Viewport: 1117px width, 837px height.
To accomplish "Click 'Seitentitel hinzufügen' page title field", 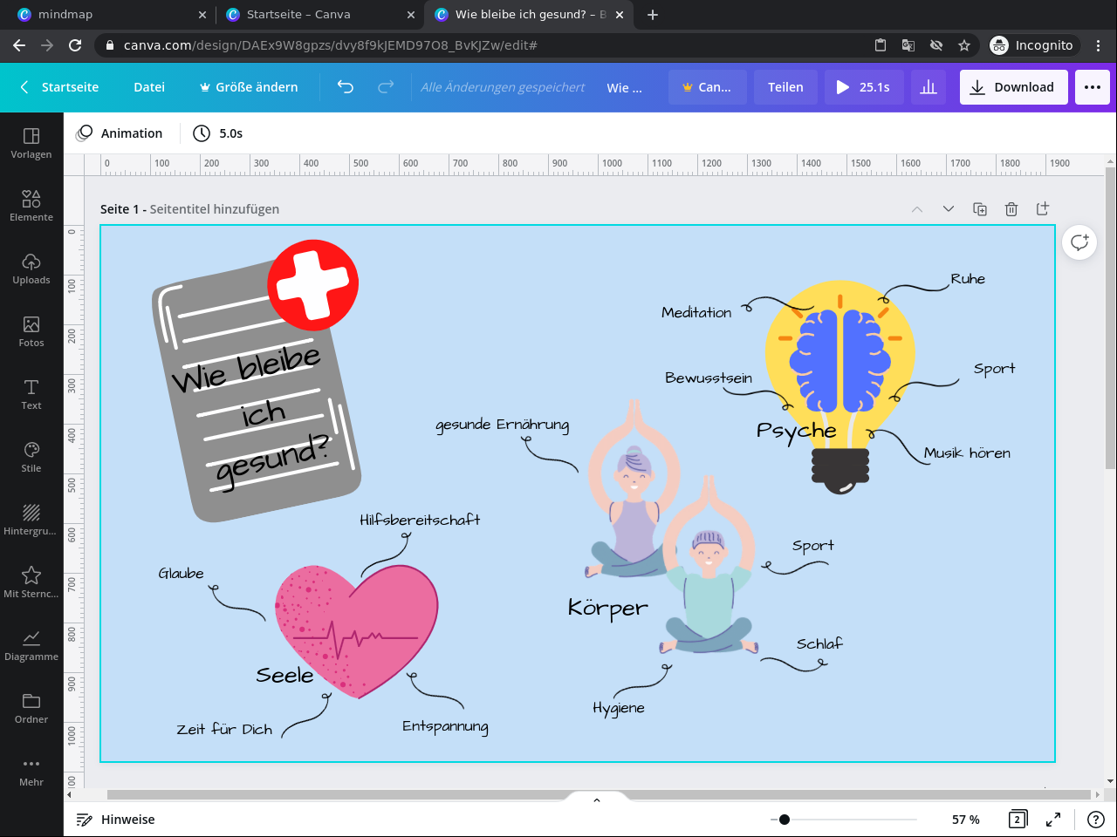I will pyautogui.click(x=215, y=209).
